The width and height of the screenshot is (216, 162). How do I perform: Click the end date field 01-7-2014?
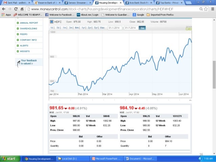pyautogui.click(x=131, y=28)
